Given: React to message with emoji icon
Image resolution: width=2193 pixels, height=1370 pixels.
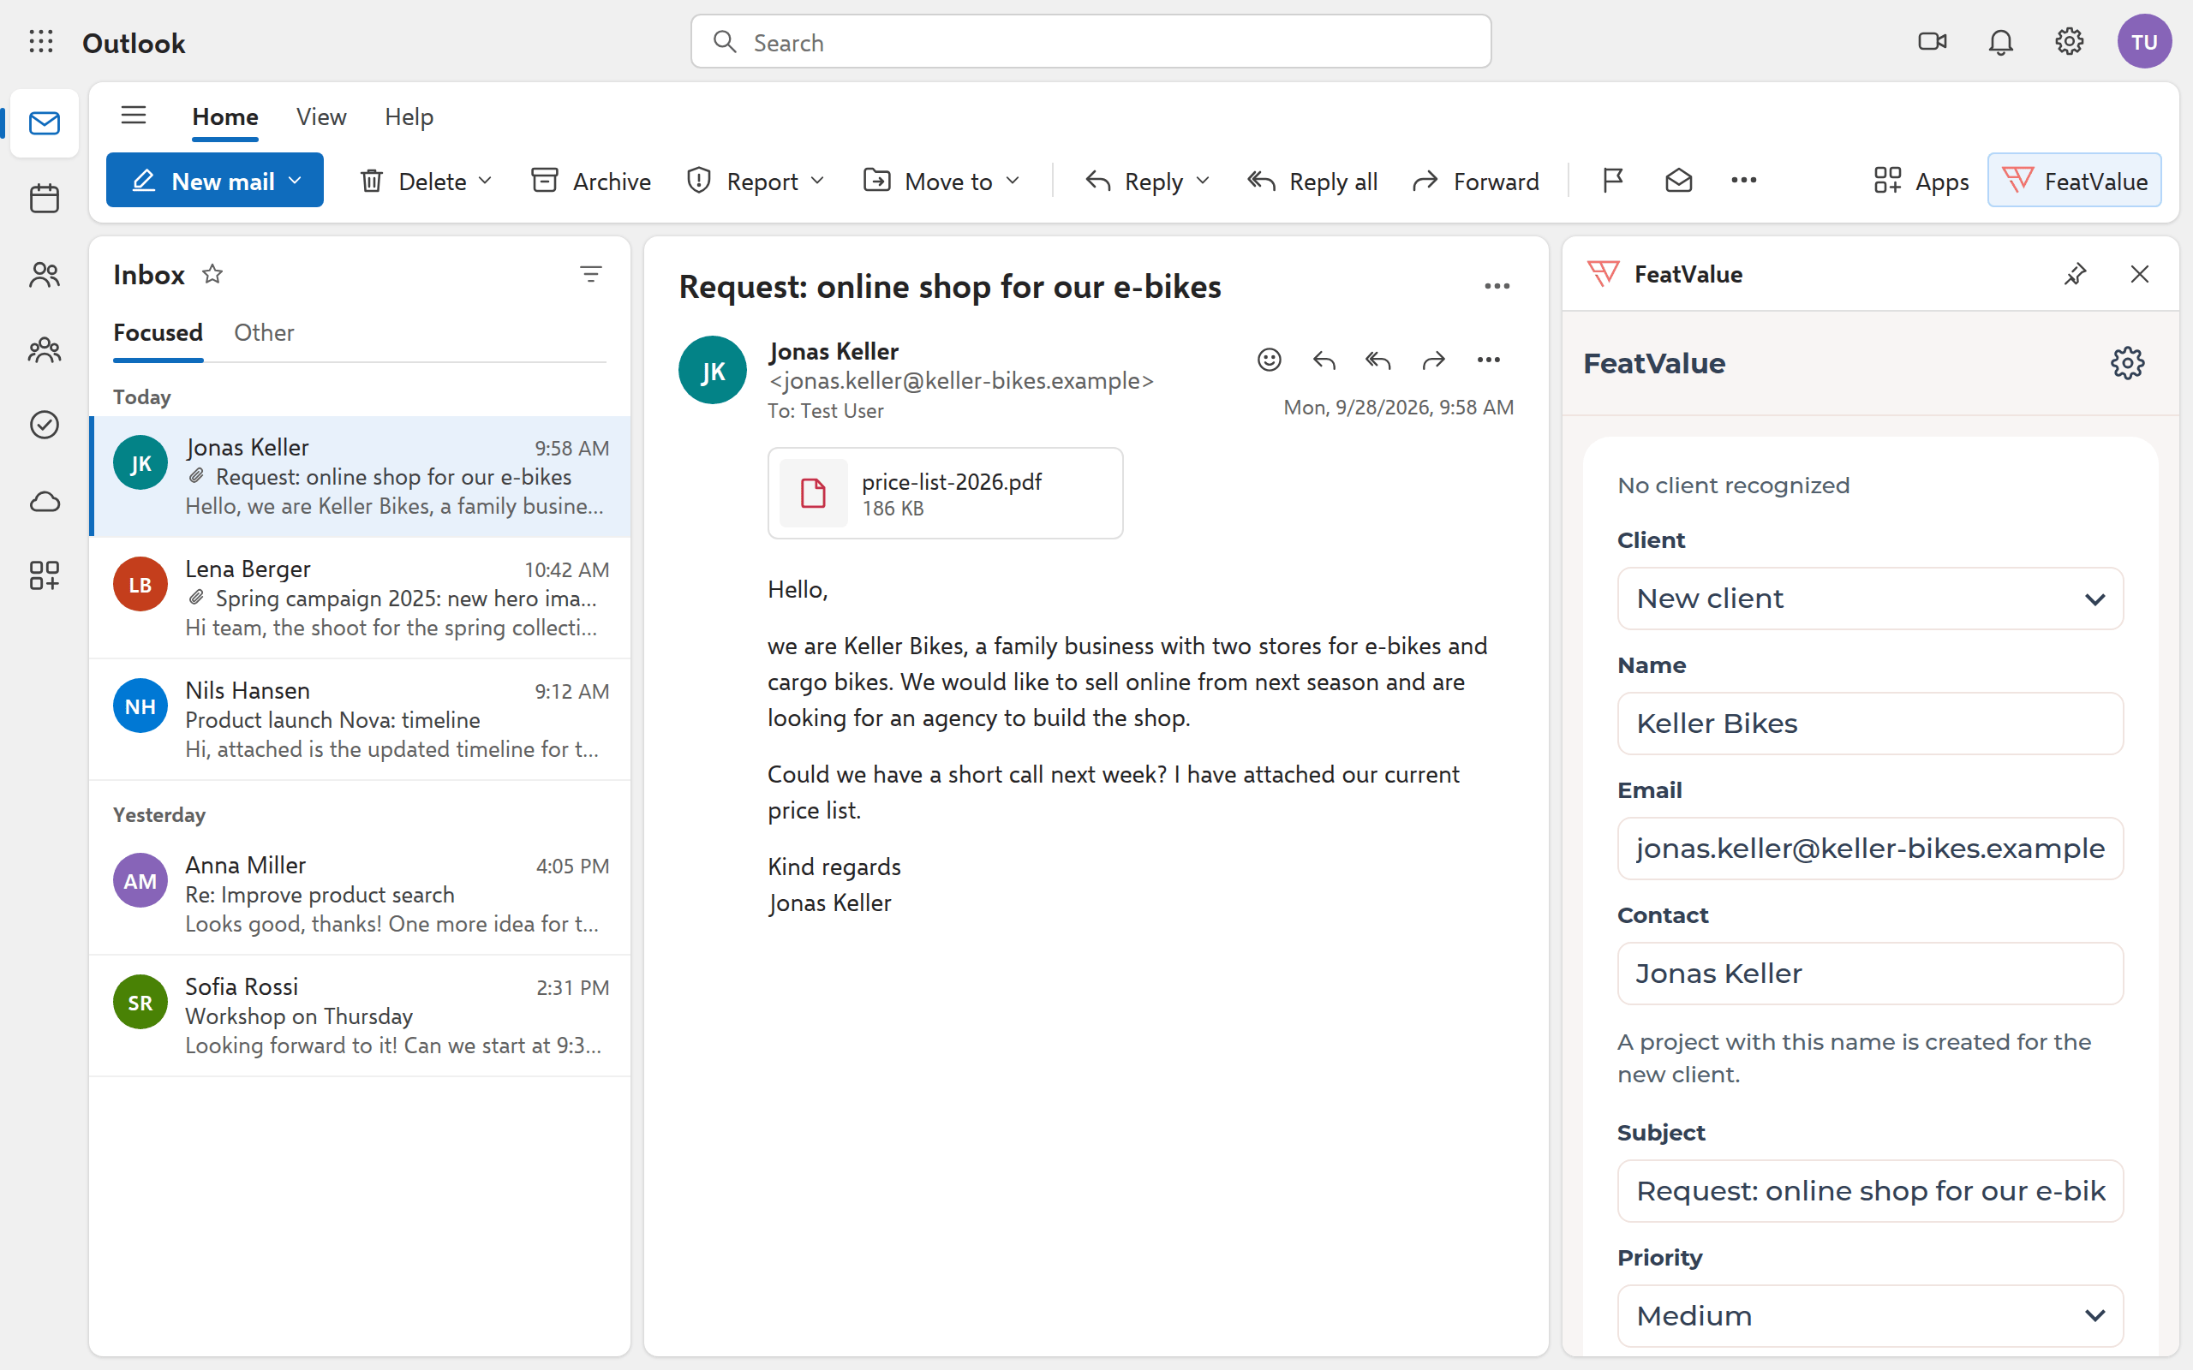Looking at the screenshot, I should tap(1269, 360).
